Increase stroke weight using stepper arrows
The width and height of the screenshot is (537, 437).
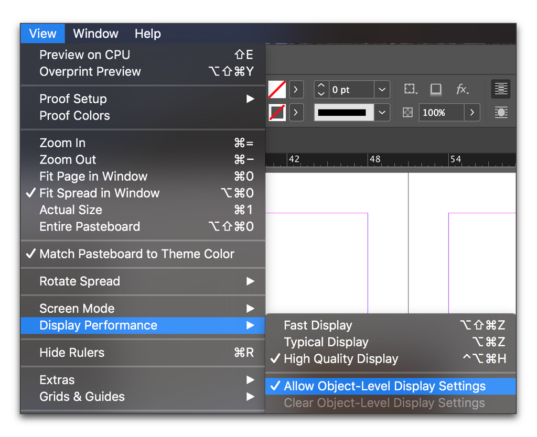(x=321, y=85)
